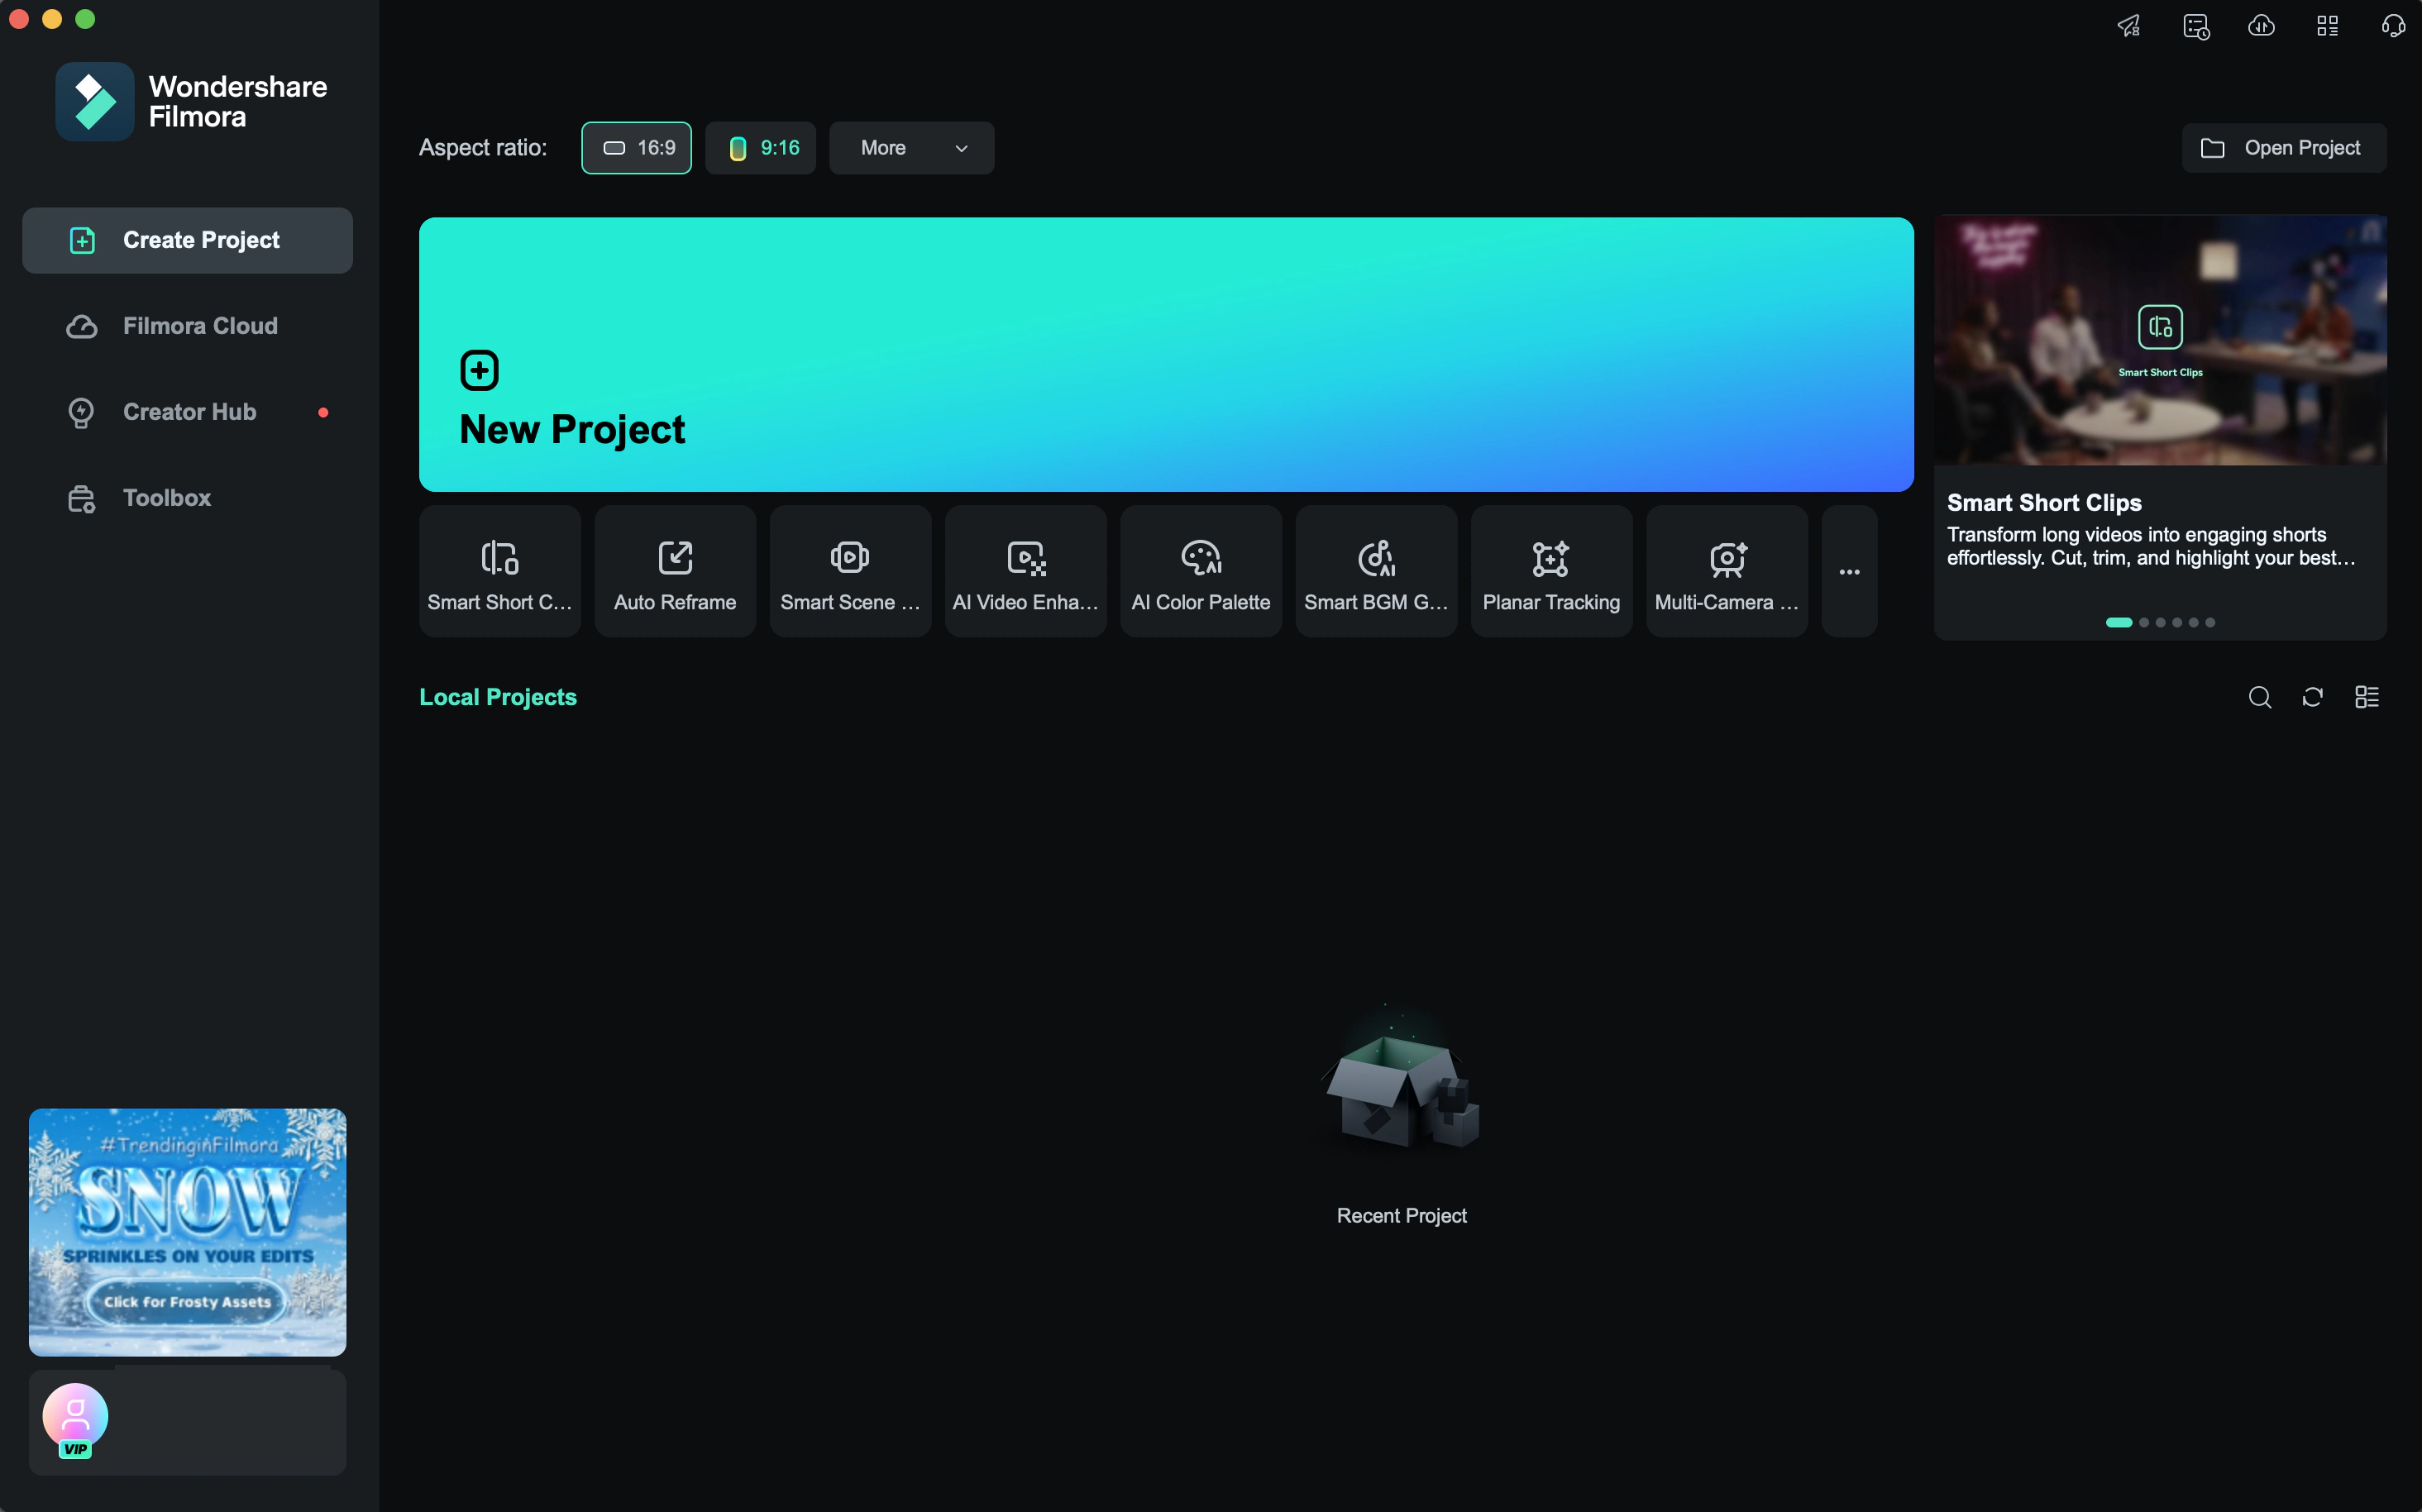
Task: Open the AI Video Enhancer tool
Action: tap(1025, 571)
